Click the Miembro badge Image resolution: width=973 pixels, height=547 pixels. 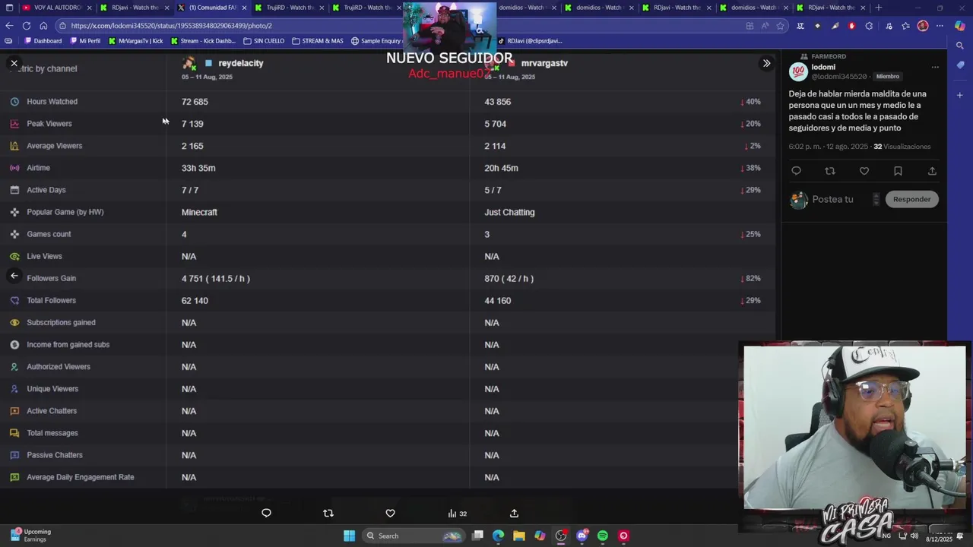click(x=887, y=77)
